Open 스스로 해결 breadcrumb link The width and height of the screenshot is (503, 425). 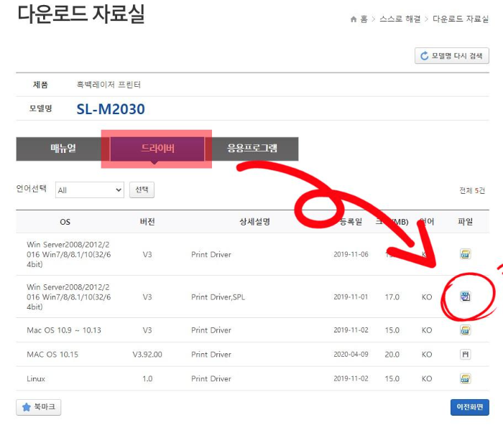[x=400, y=19]
